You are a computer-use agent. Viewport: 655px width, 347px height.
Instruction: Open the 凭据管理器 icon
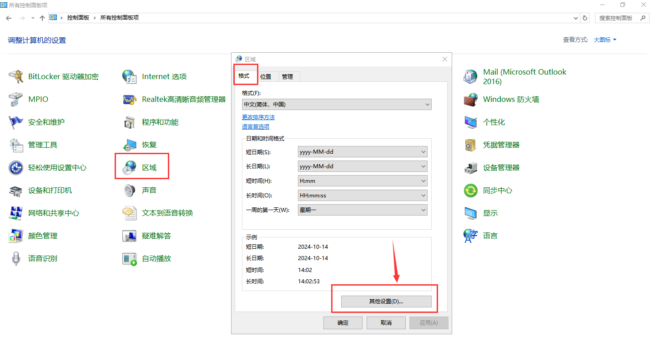[x=471, y=145]
